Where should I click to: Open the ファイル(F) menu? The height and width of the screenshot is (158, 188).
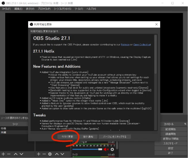click(x=6, y=9)
